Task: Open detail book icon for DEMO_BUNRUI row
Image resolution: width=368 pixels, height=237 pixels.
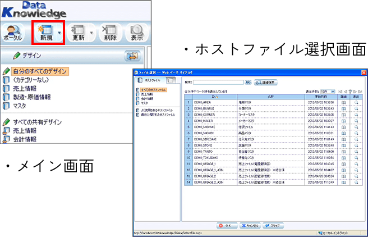Action: [343, 109]
